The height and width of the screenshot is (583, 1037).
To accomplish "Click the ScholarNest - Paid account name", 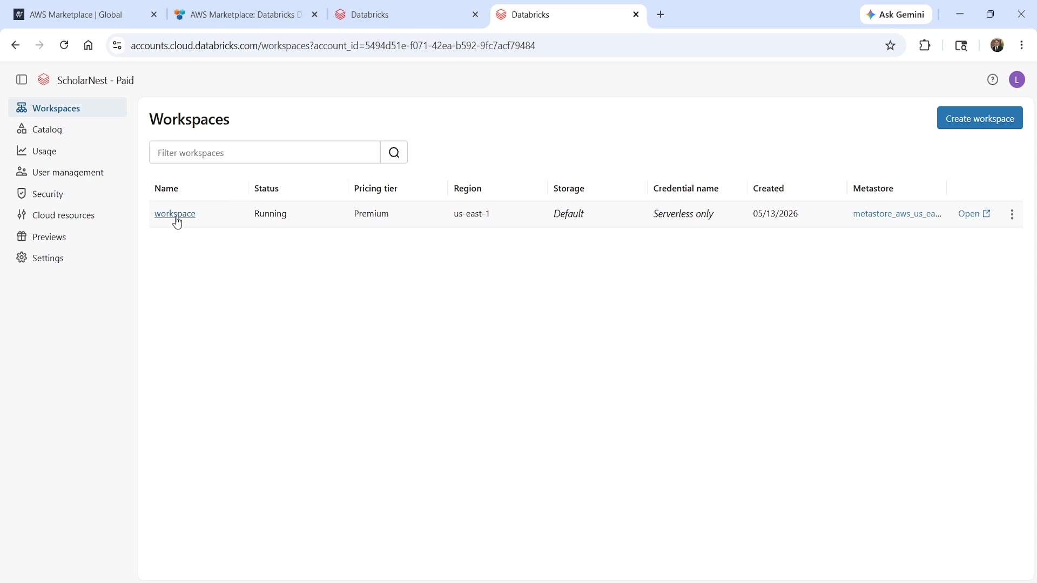I will 96,80.
